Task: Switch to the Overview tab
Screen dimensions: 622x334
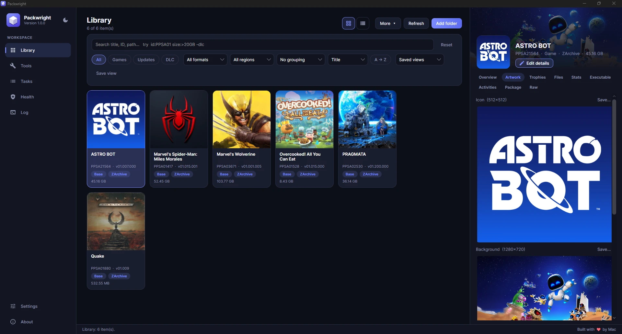Action: [x=488, y=77]
